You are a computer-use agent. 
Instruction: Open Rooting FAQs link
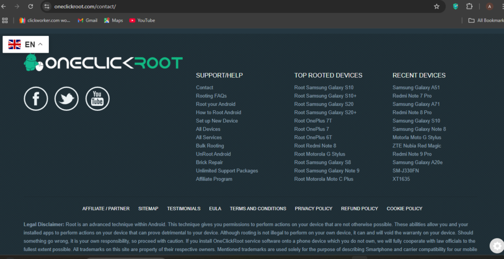click(x=211, y=96)
